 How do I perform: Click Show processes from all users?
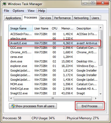[x=33, y=106]
